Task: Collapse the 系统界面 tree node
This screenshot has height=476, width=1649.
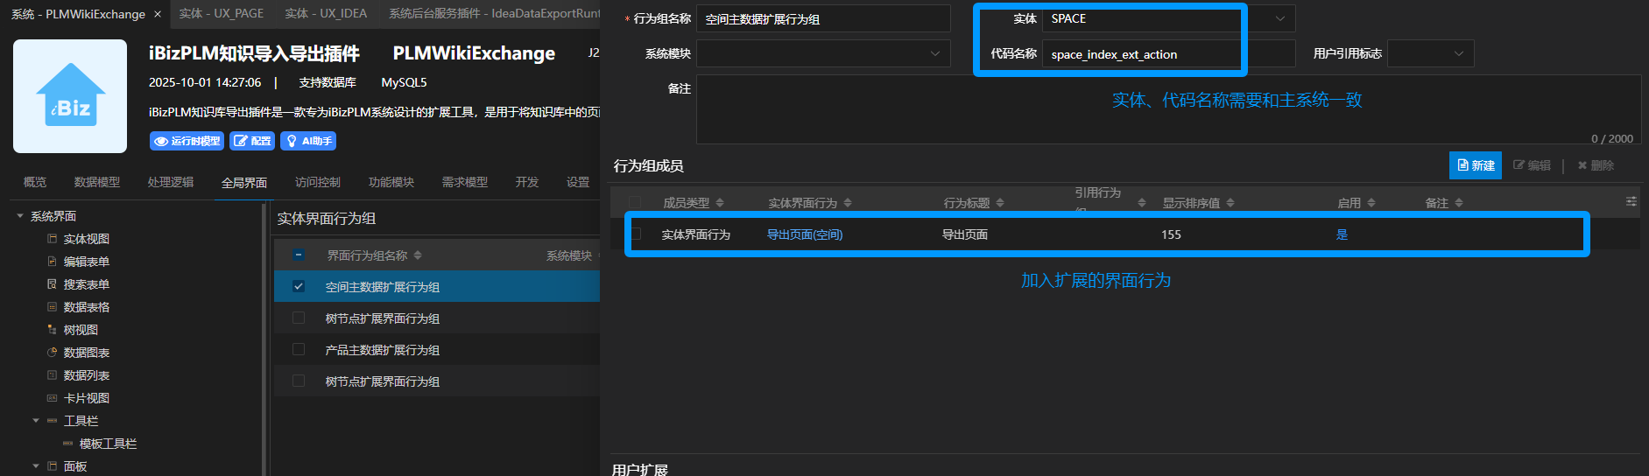Action: tap(20, 216)
